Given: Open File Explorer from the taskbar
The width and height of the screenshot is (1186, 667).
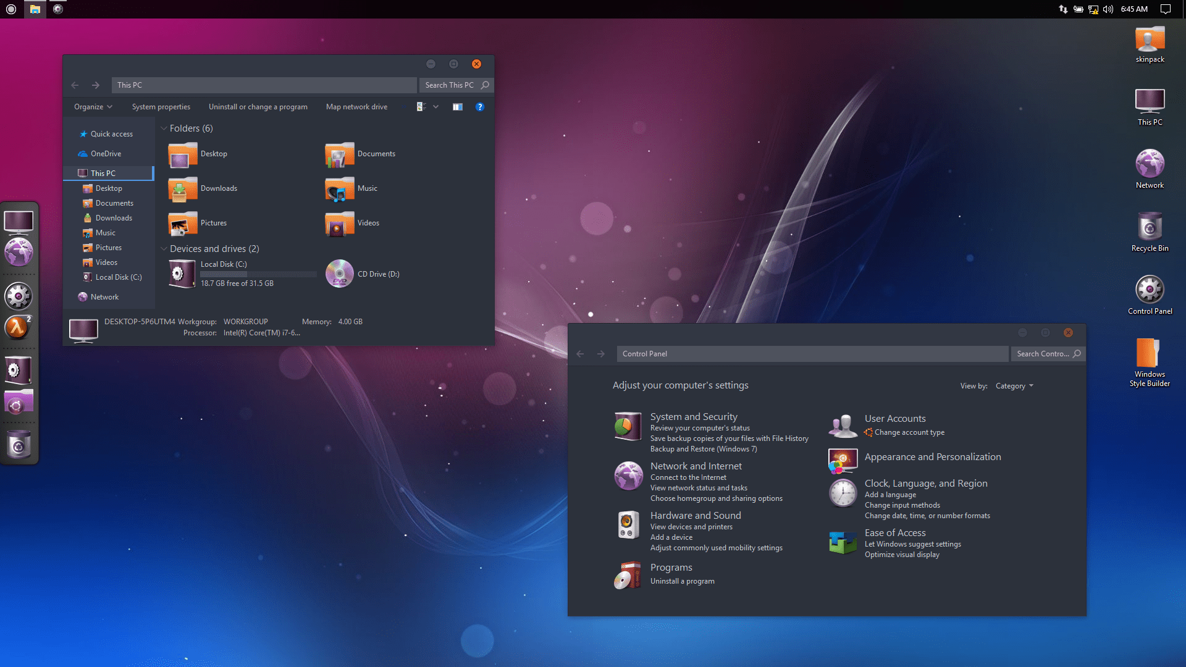Looking at the screenshot, I should pyautogui.click(x=35, y=9).
